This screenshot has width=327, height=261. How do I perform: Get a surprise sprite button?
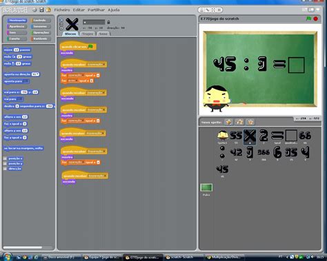coord(250,122)
